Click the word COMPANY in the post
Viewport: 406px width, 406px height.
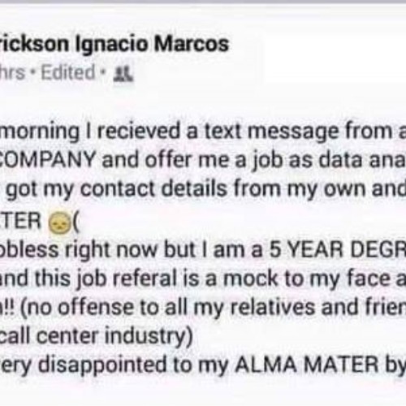coord(49,160)
